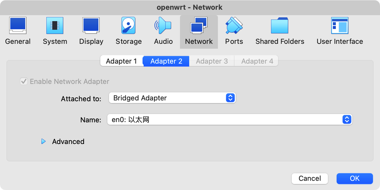The image size is (380, 190).
Task: Select the Adapter 4 tab
Action: (257, 61)
